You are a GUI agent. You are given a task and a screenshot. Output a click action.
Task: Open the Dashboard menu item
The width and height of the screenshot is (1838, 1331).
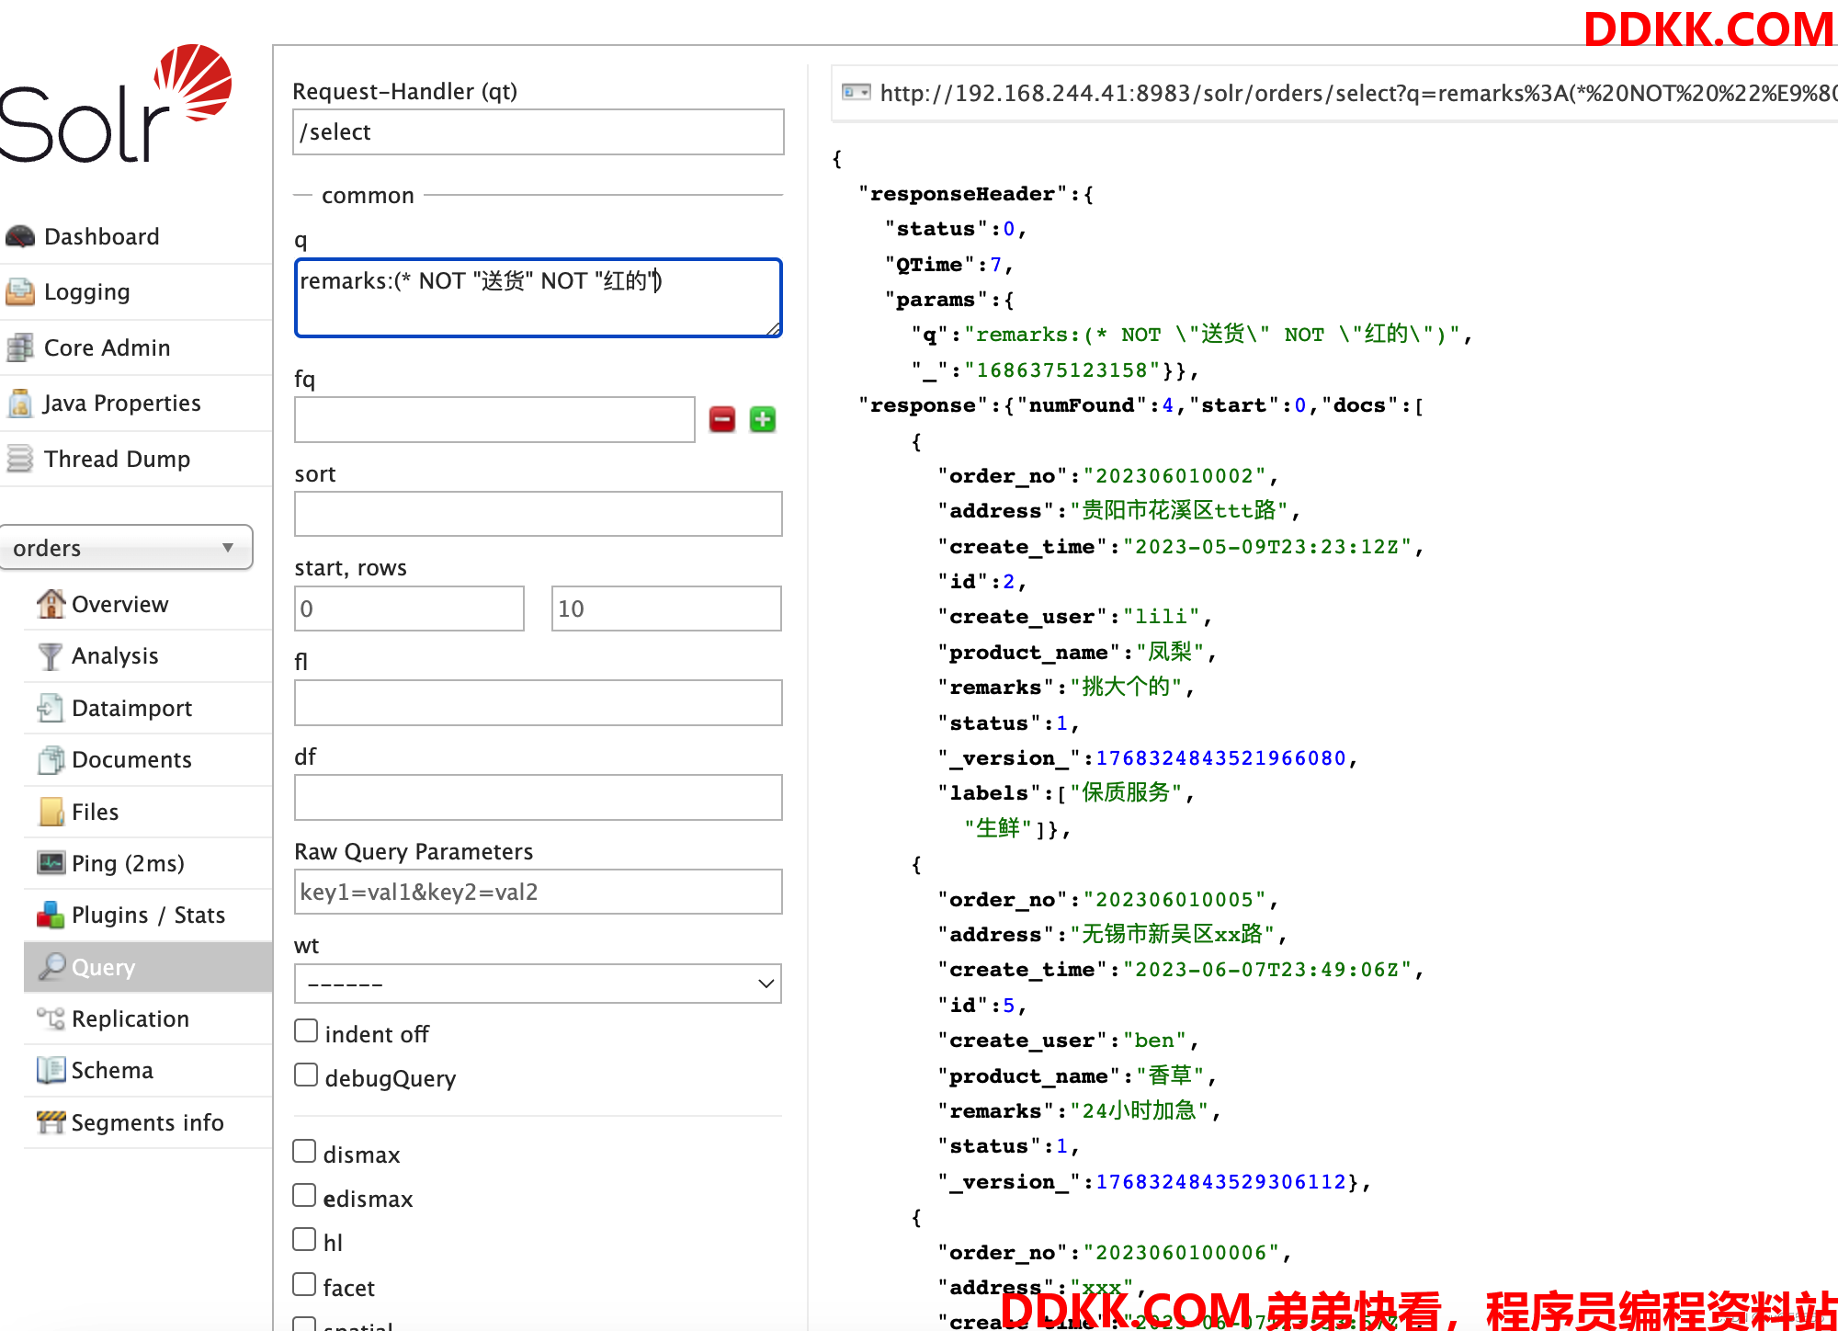[x=101, y=236]
